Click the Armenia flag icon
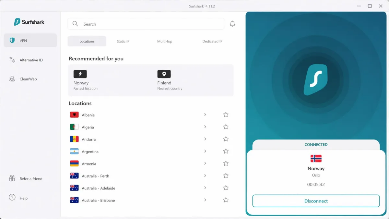 pos(74,164)
